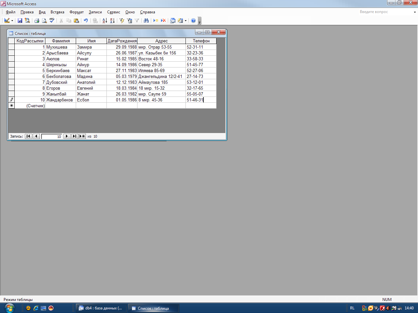Open the Вид menu

pyautogui.click(x=42, y=12)
